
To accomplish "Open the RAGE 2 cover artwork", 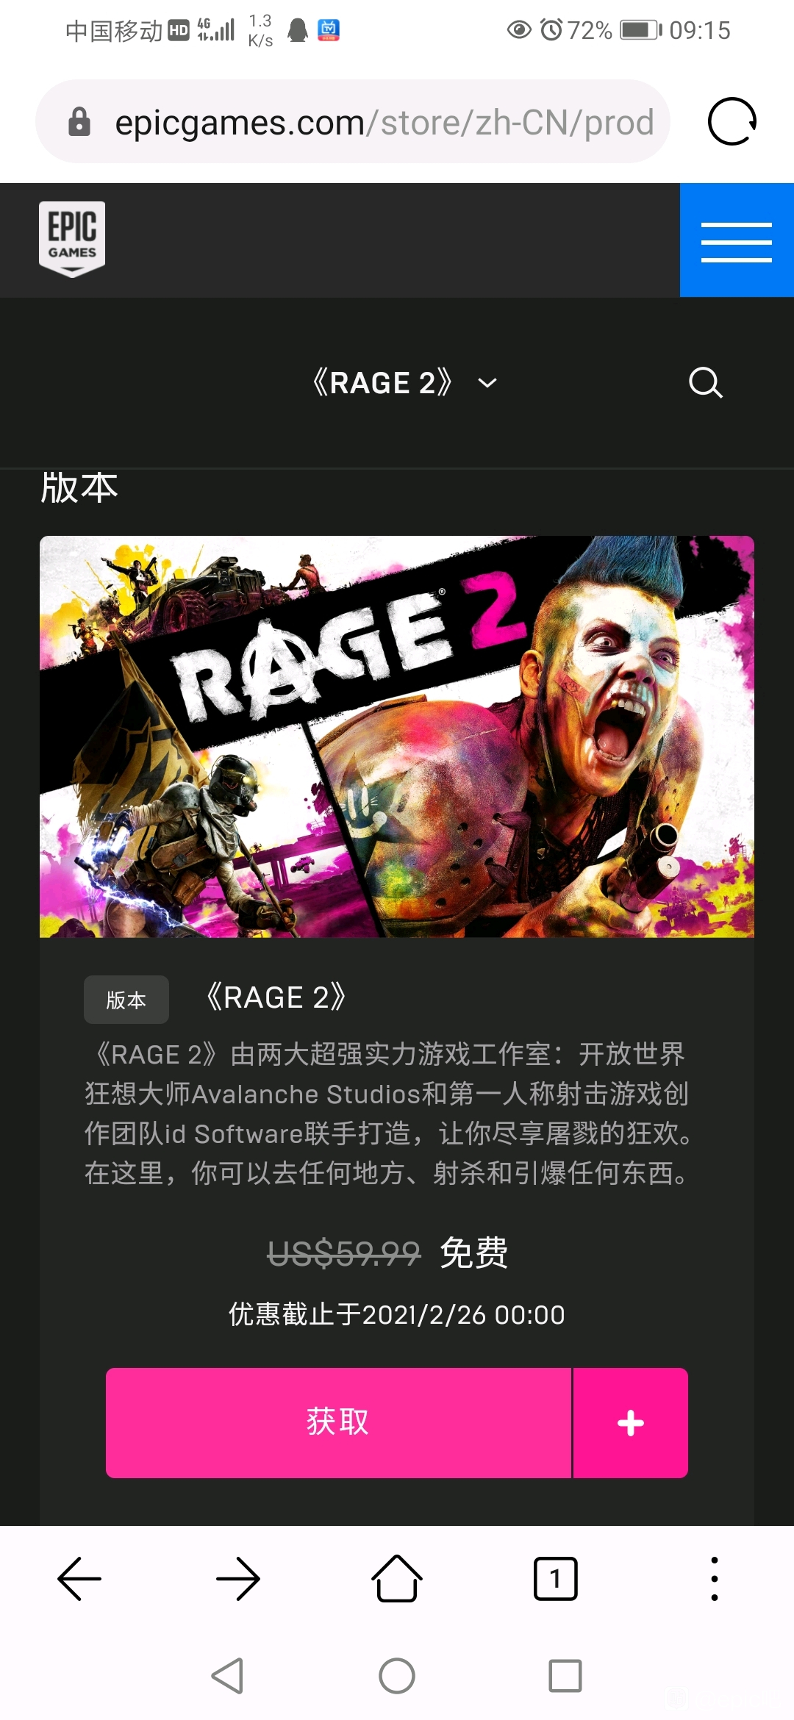I will click(x=397, y=737).
